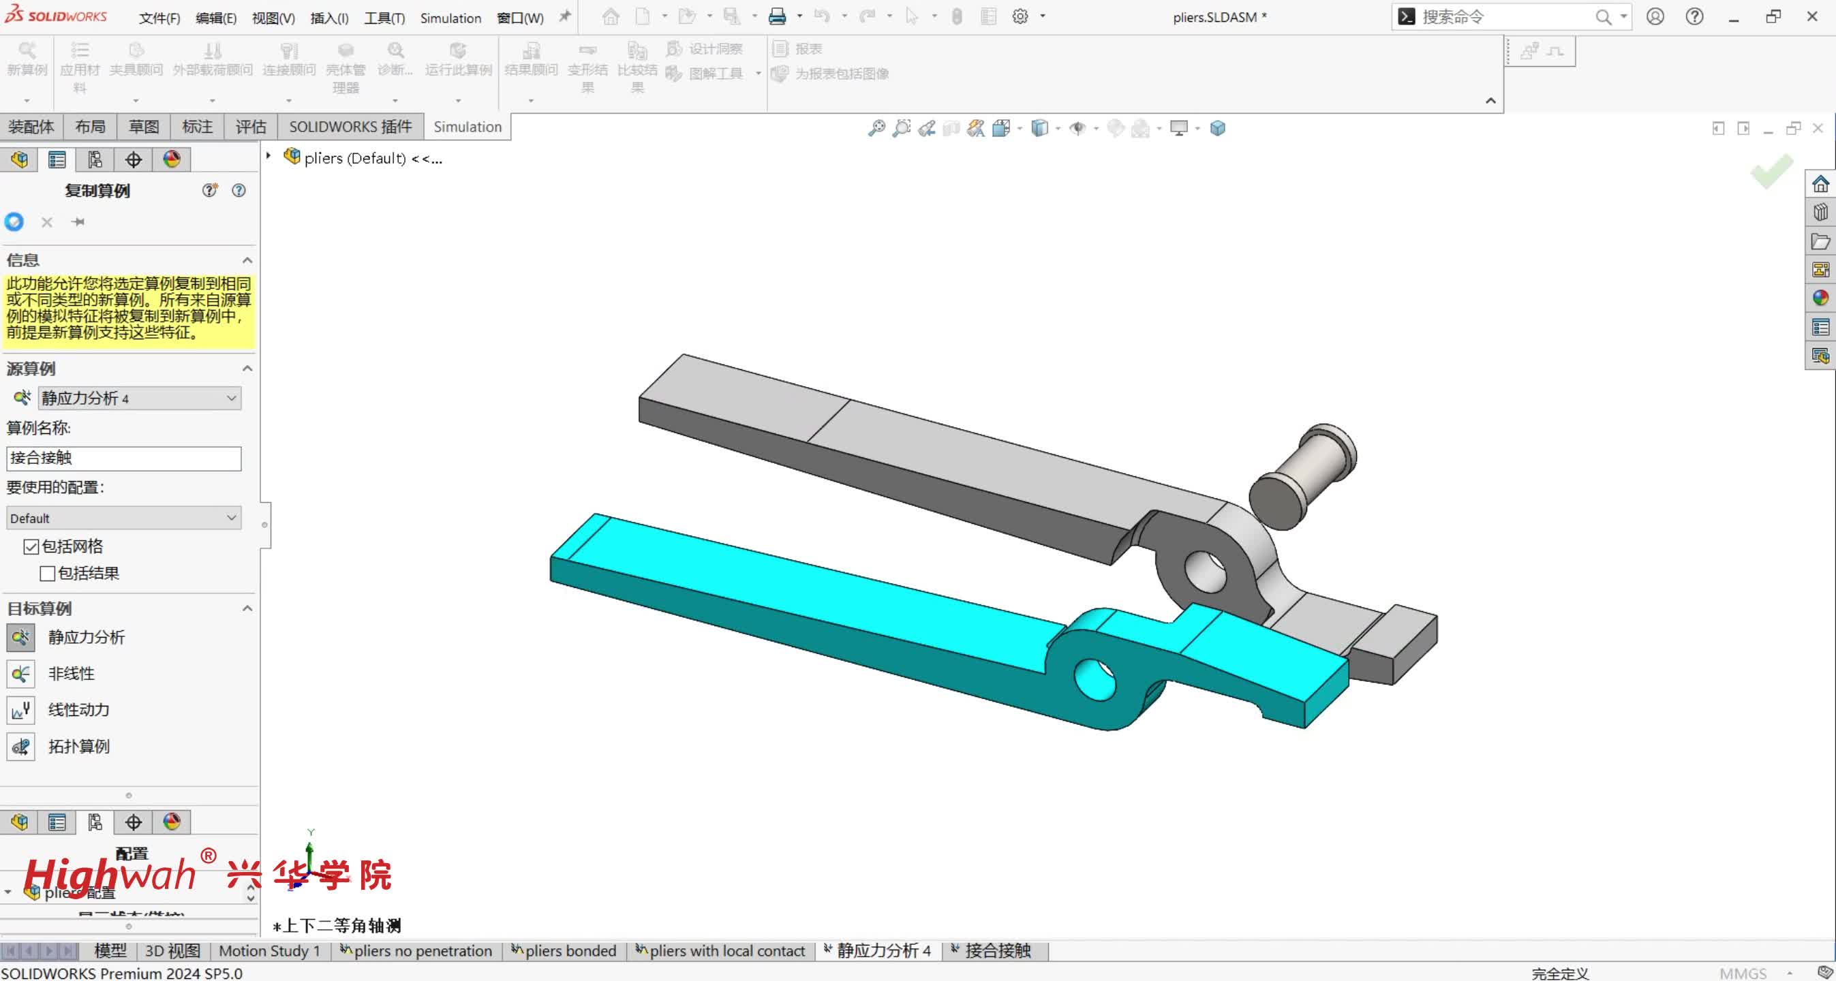Click the OK confirm icon in Copy Study panel
Viewport: 1836px width, 981px height.
[14, 221]
